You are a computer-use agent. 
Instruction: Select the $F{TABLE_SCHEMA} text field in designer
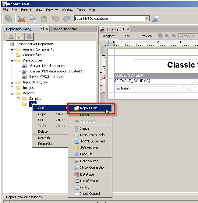tap(132, 81)
